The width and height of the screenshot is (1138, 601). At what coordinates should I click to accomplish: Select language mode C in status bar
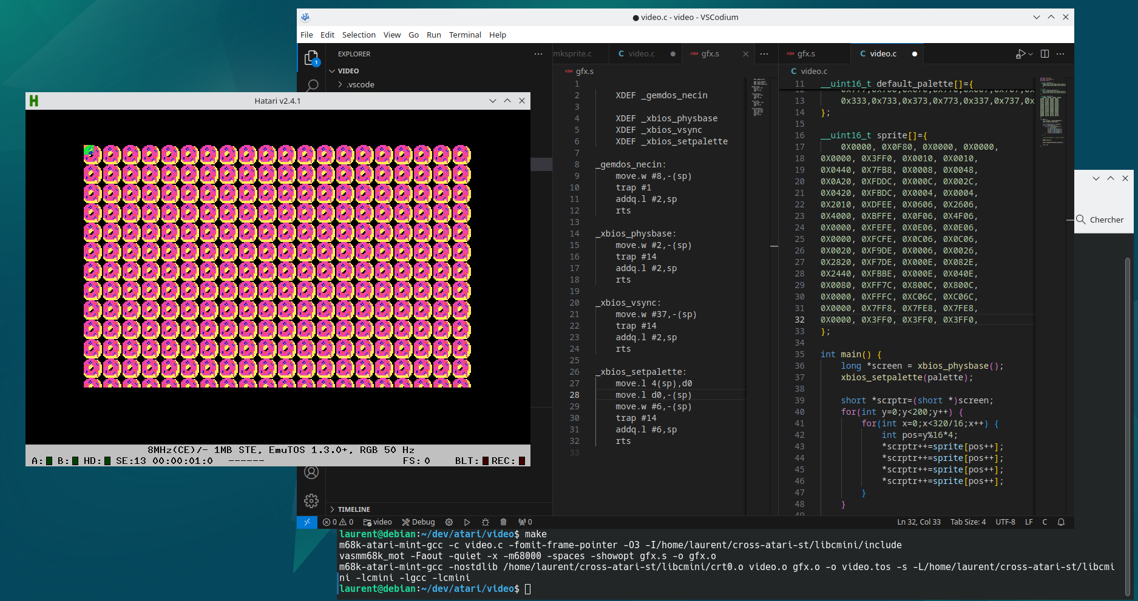click(x=1045, y=522)
